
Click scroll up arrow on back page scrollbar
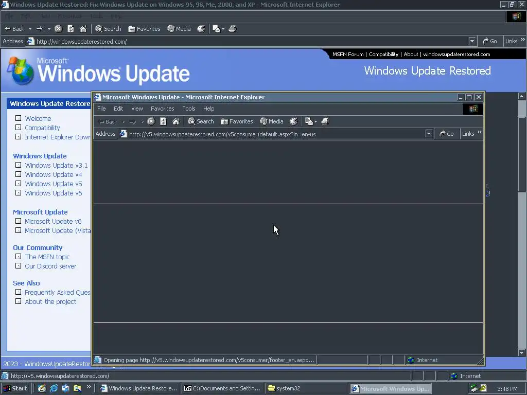(x=522, y=97)
